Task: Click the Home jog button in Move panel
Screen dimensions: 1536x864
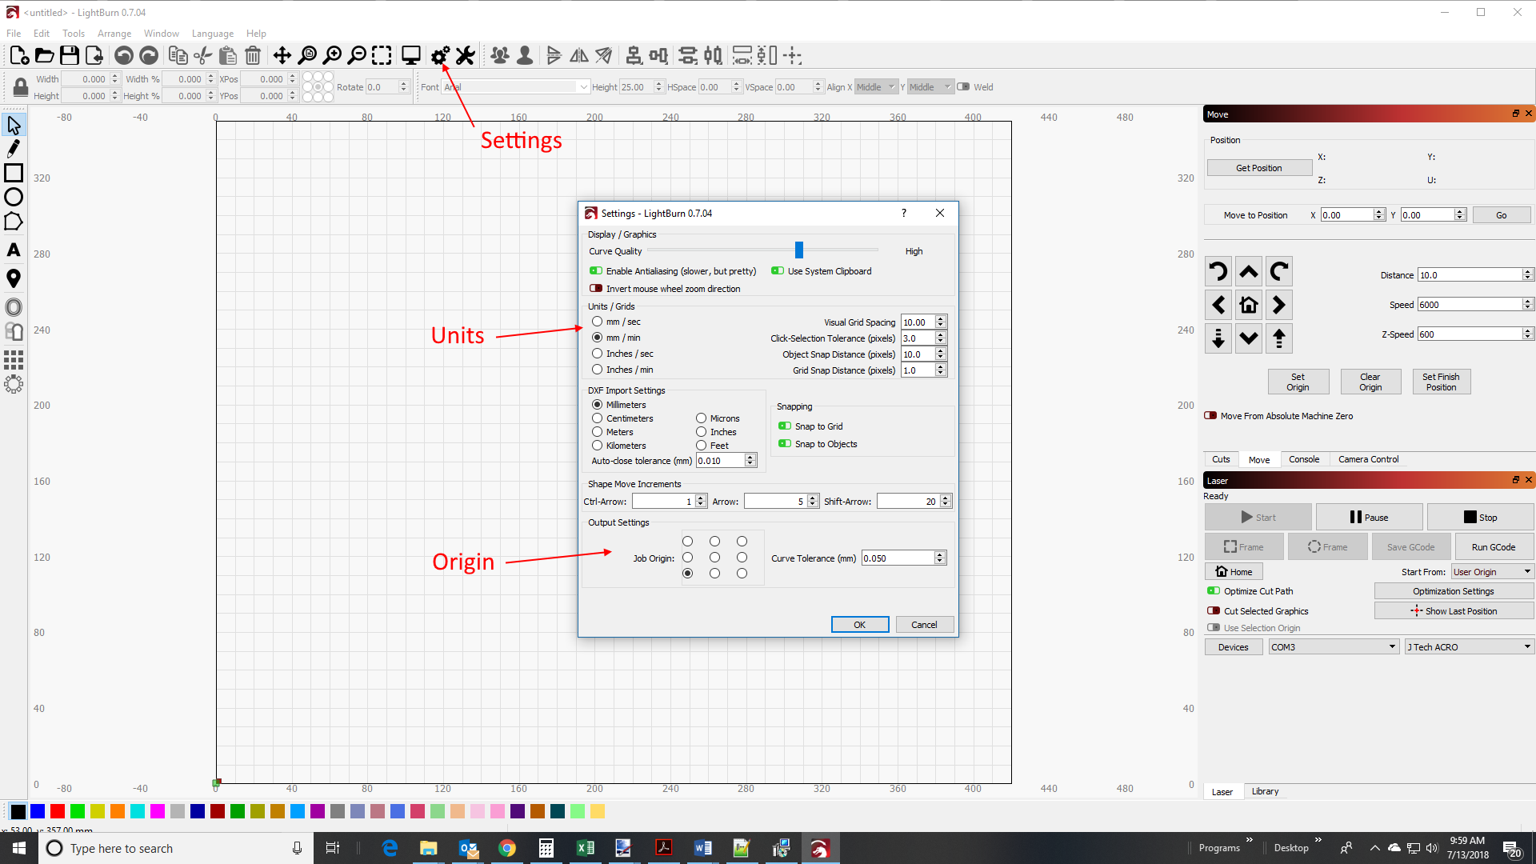Action: 1249,305
